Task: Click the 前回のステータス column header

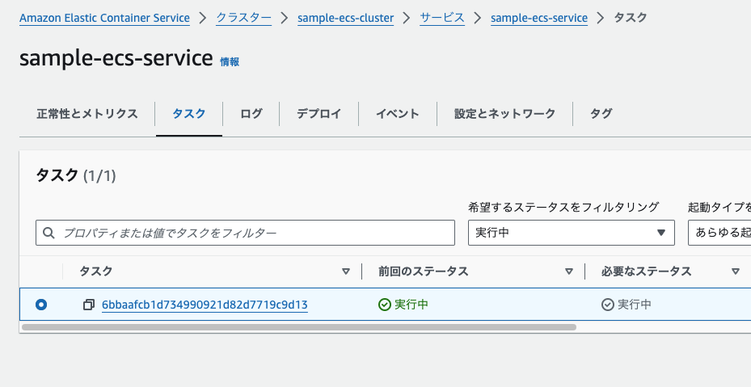Action: [x=423, y=271]
